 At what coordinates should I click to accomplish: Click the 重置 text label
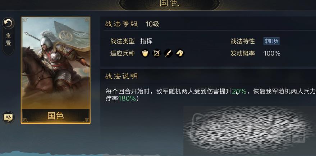[x=8, y=39]
